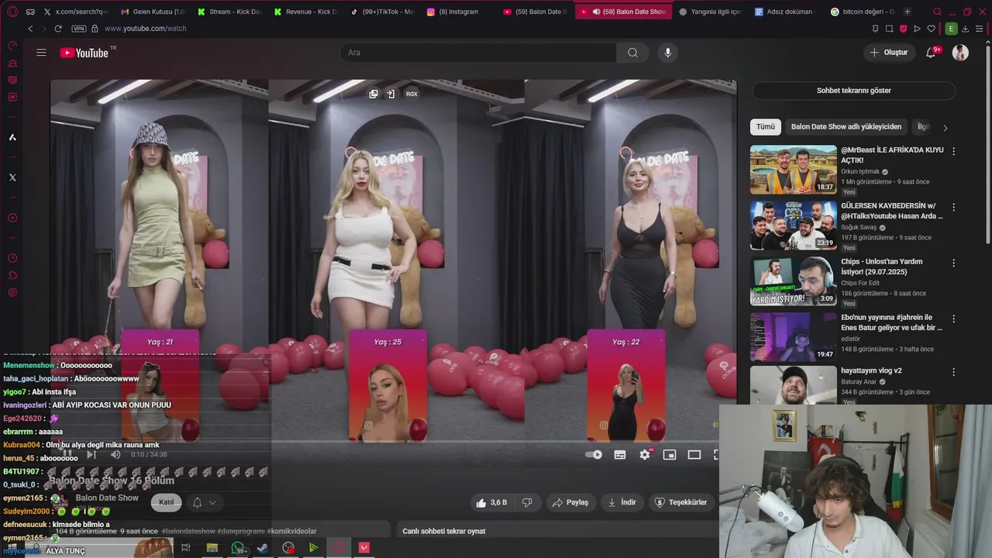Screen dimensions: 992x558
Task: Open options for Ebo'nun yayınına video
Action: [954, 319]
